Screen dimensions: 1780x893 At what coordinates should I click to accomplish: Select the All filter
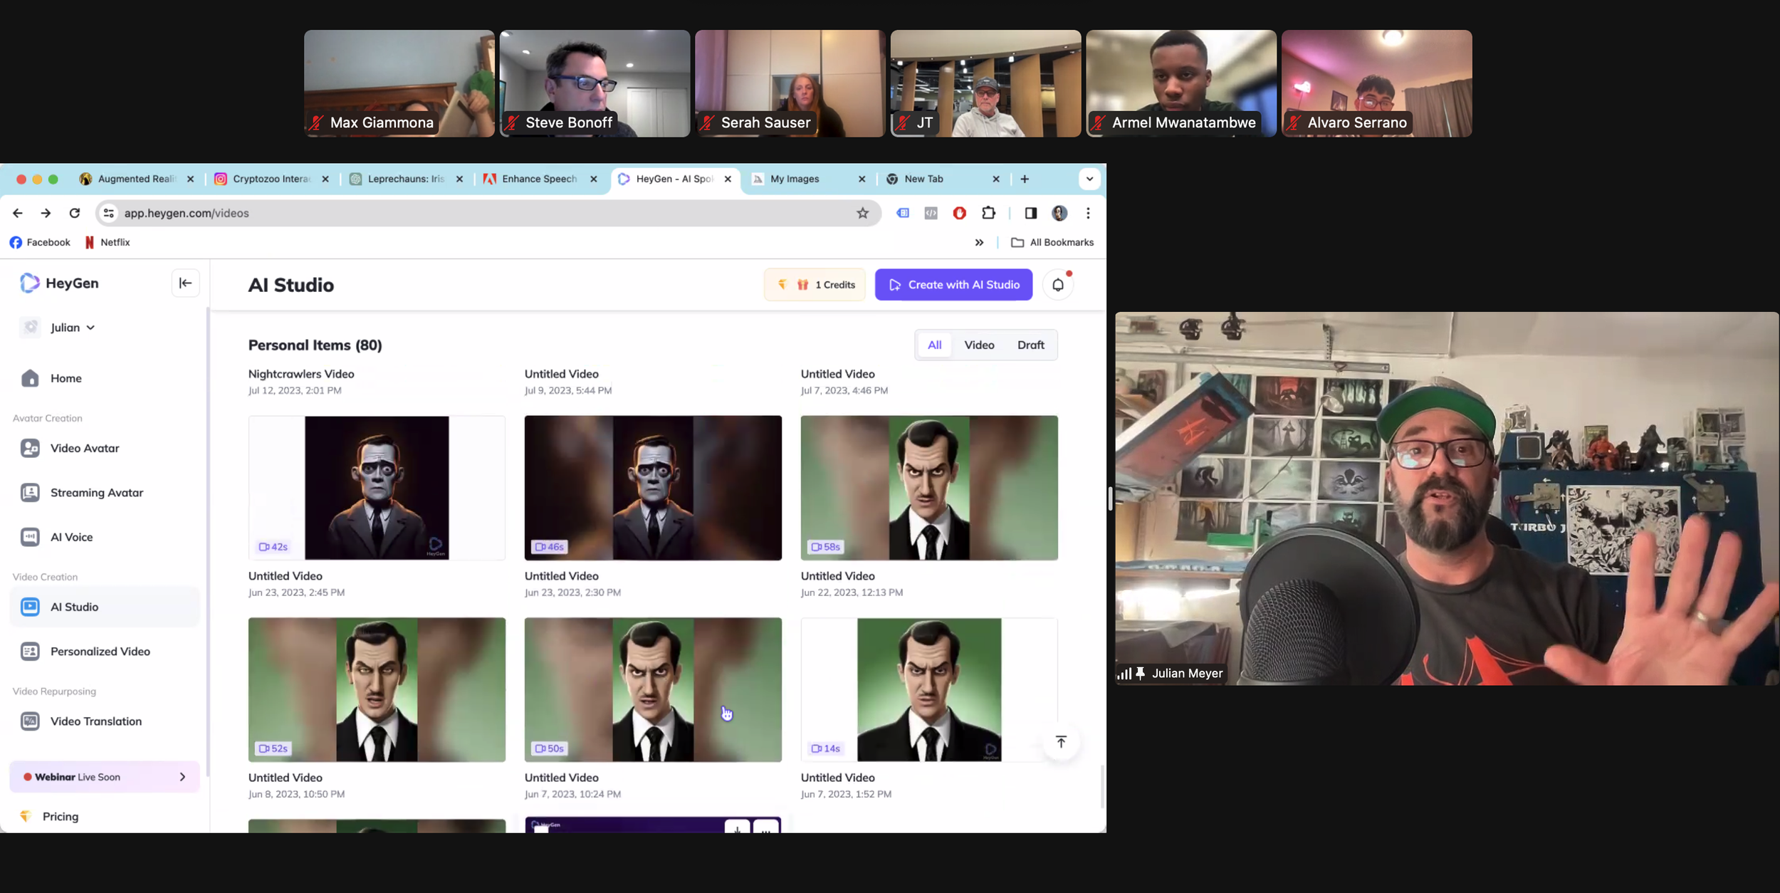point(934,345)
